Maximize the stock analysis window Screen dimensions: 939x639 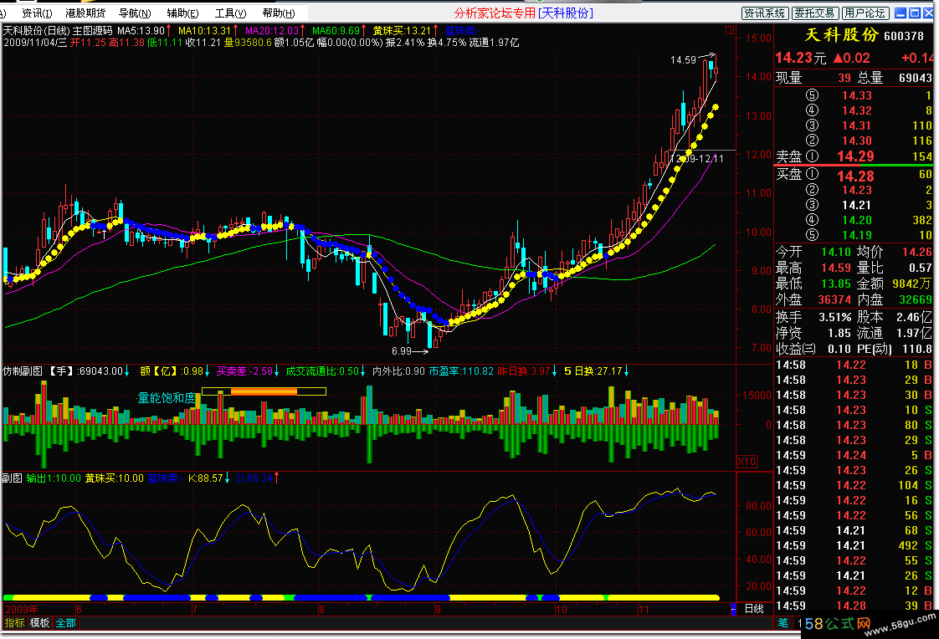coord(915,13)
